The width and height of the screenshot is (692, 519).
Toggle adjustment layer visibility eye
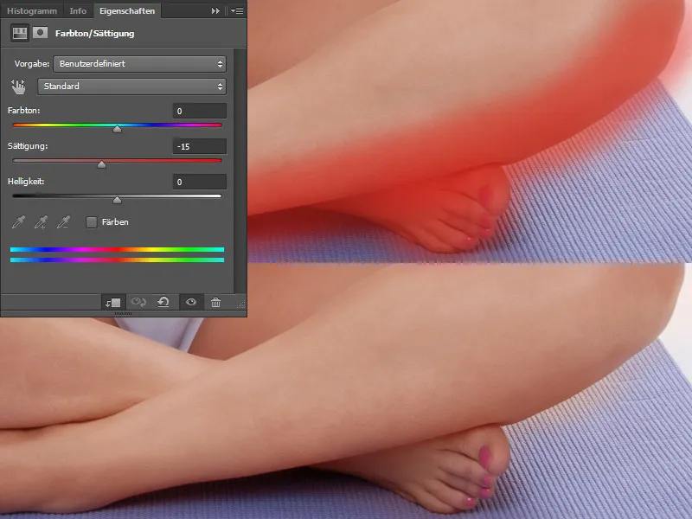tap(190, 302)
